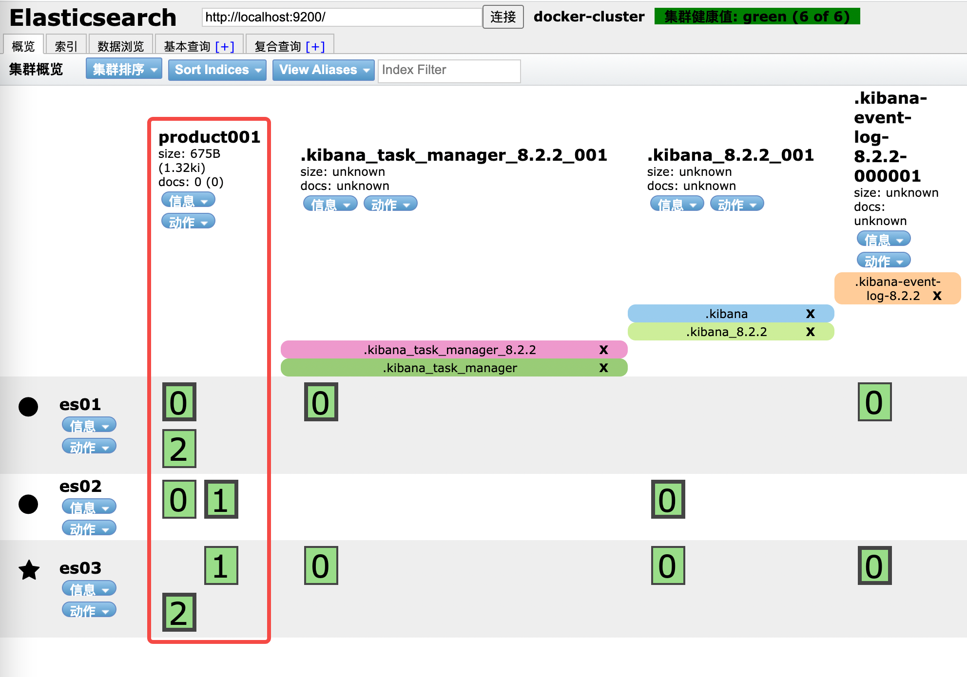Click the node circle icon next to es02

29,505
